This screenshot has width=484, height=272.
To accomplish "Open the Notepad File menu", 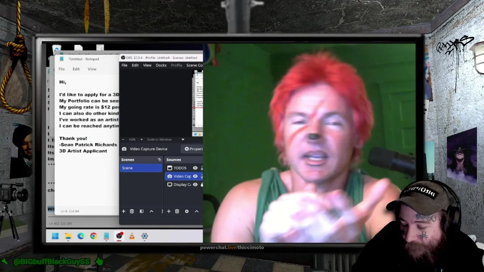I will pyautogui.click(x=62, y=69).
